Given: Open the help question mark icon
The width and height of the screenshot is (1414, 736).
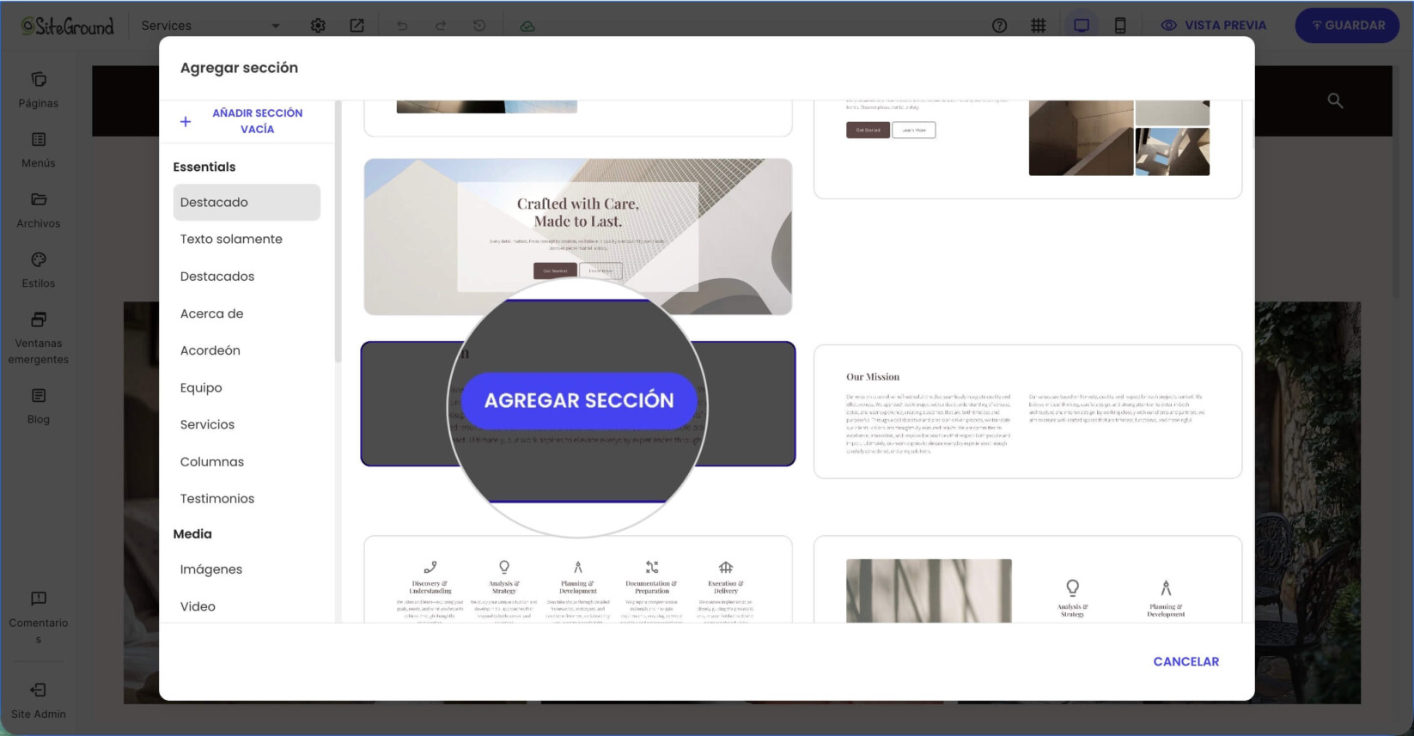Looking at the screenshot, I should point(999,26).
